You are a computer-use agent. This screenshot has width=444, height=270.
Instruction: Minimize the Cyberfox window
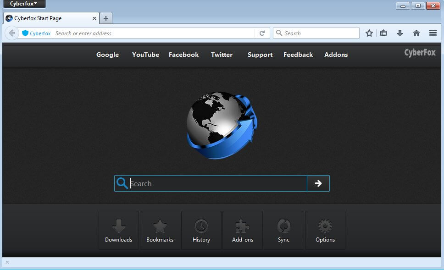click(x=403, y=6)
